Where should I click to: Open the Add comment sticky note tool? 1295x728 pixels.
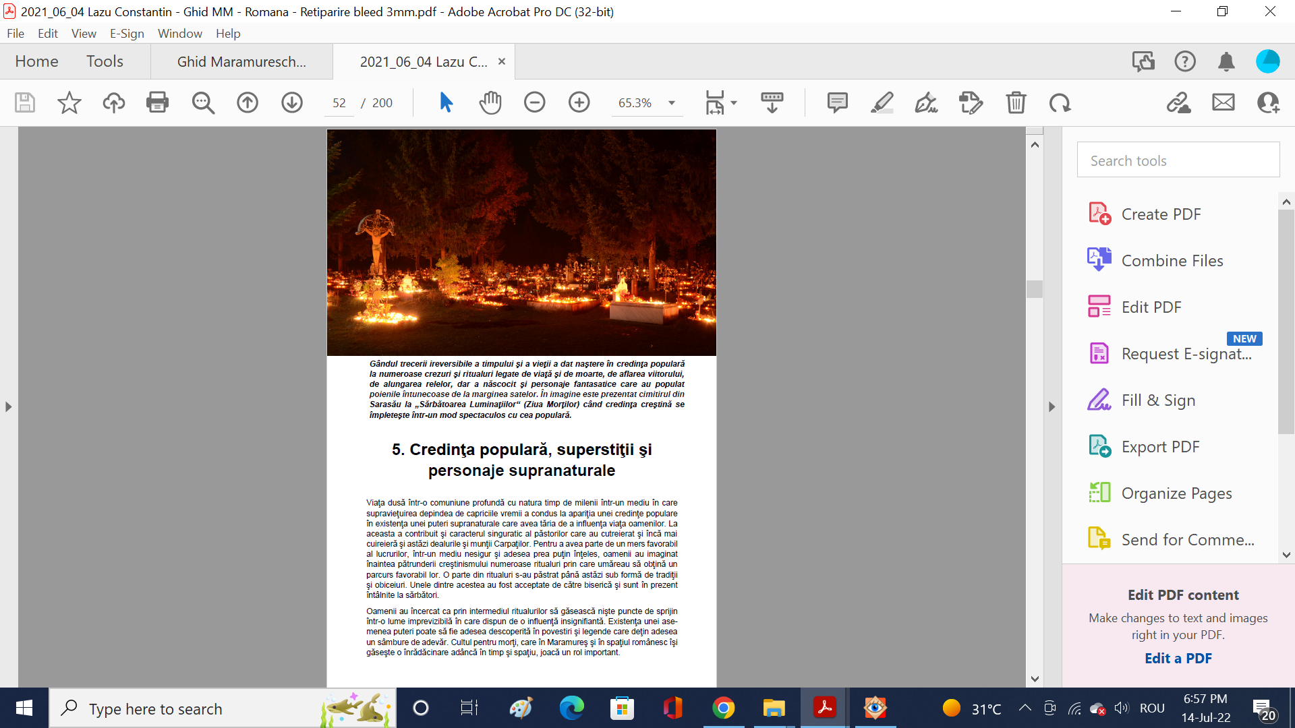tap(837, 102)
